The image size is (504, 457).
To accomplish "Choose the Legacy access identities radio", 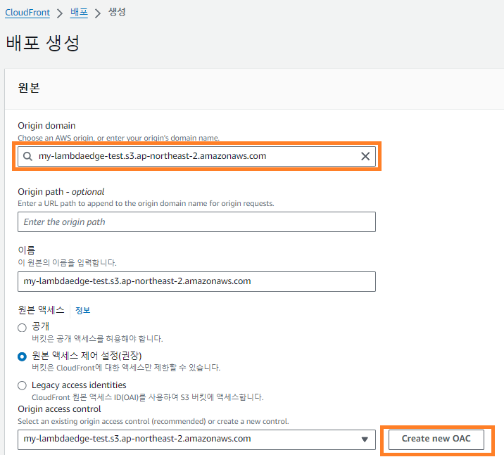I will (x=22, y=385).
